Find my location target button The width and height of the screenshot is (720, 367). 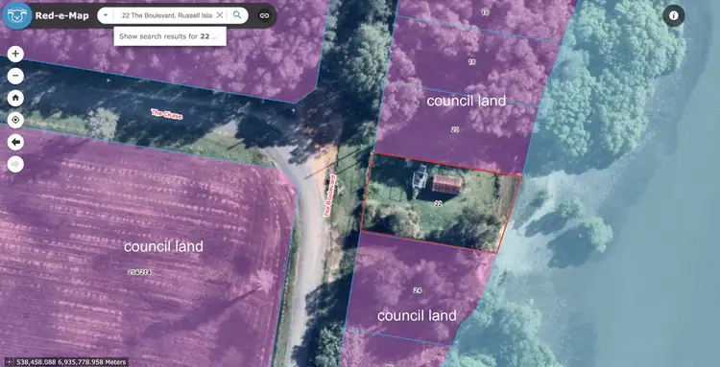pyautogui.click(x=15, y=120)
